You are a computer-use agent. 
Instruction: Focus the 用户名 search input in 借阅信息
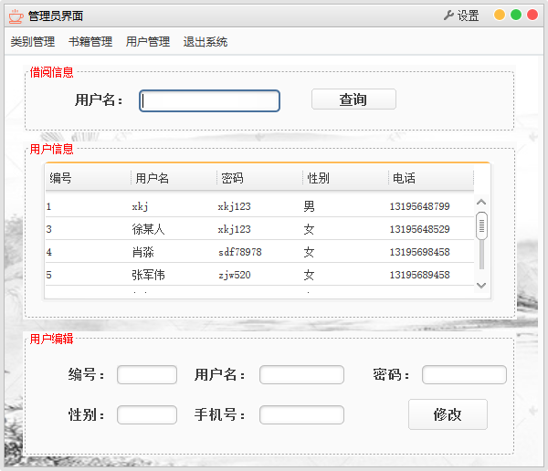pyautogui.click(x=210, y=101)
